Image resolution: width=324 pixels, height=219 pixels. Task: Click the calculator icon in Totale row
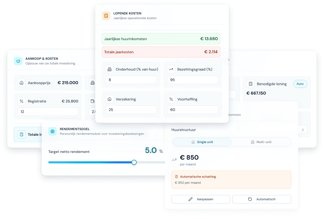coord(22,135)
